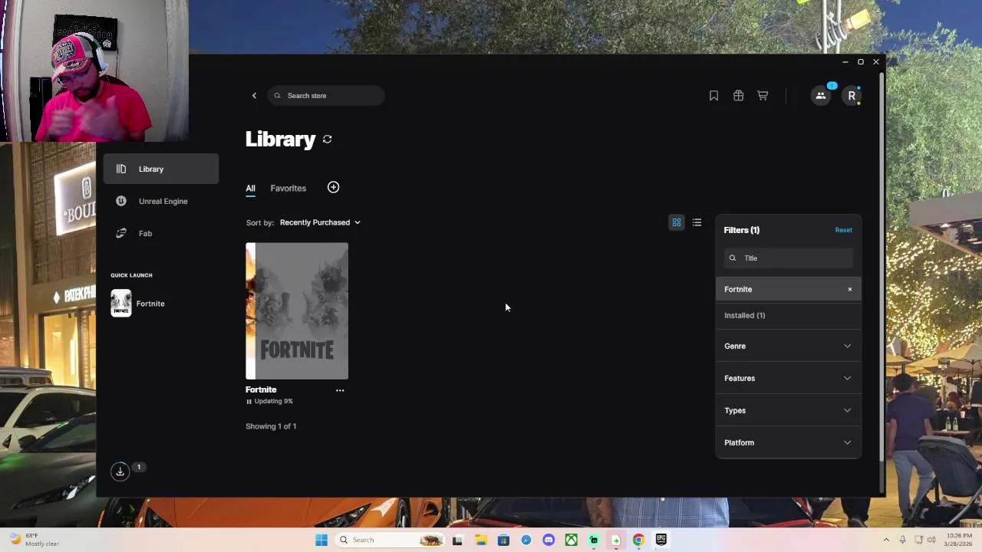Screen dimensions: 982x552
Task: Expand the Features filter section
Action: click(789, 378)
